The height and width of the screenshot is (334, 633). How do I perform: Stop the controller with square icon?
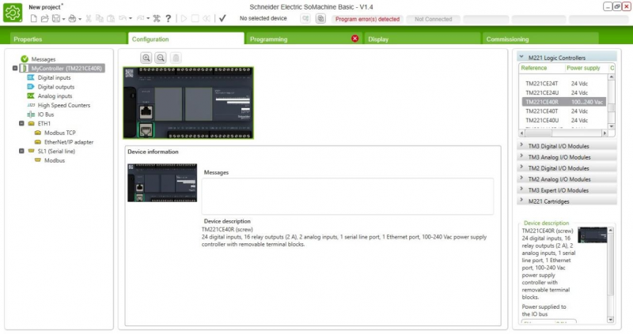pyautogui.click(x=195, y=18)
